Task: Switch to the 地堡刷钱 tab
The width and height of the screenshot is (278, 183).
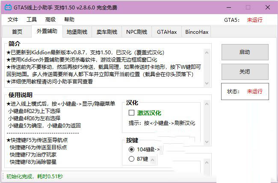Action: [x=77, y=32]
